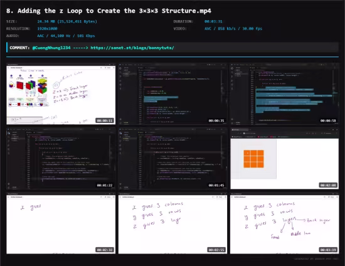Click the audio info AAC / 44,100 Hz
Viewport: 345px width, 266px height.
point(66,36)
